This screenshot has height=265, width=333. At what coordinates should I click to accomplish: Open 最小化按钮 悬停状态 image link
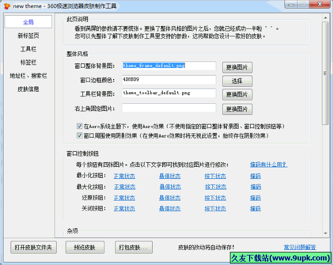170,176
